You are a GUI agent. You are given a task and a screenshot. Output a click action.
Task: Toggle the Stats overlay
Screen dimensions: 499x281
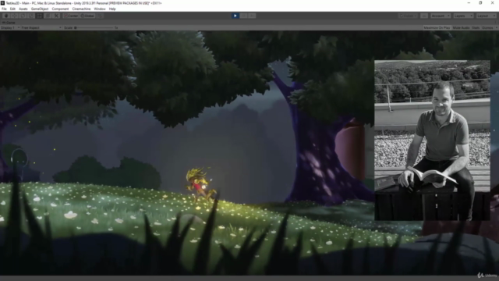[476, 28]
